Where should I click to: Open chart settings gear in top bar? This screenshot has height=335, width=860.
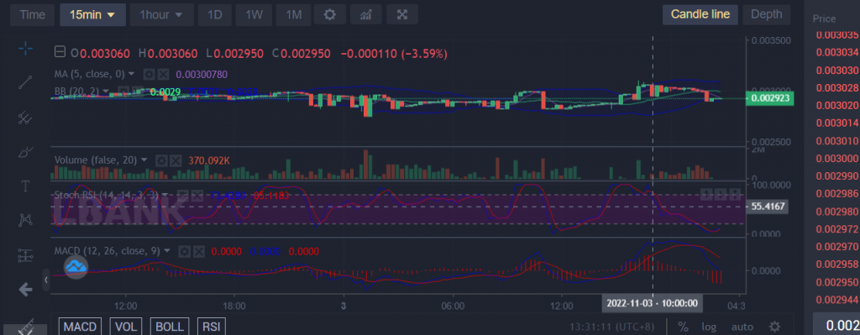point(329,15)
